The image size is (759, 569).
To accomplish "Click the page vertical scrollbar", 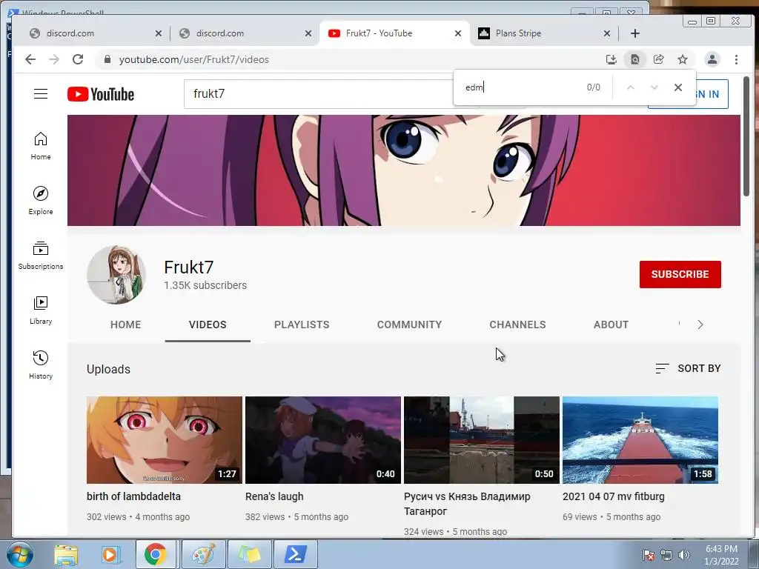I will point(746,136).
